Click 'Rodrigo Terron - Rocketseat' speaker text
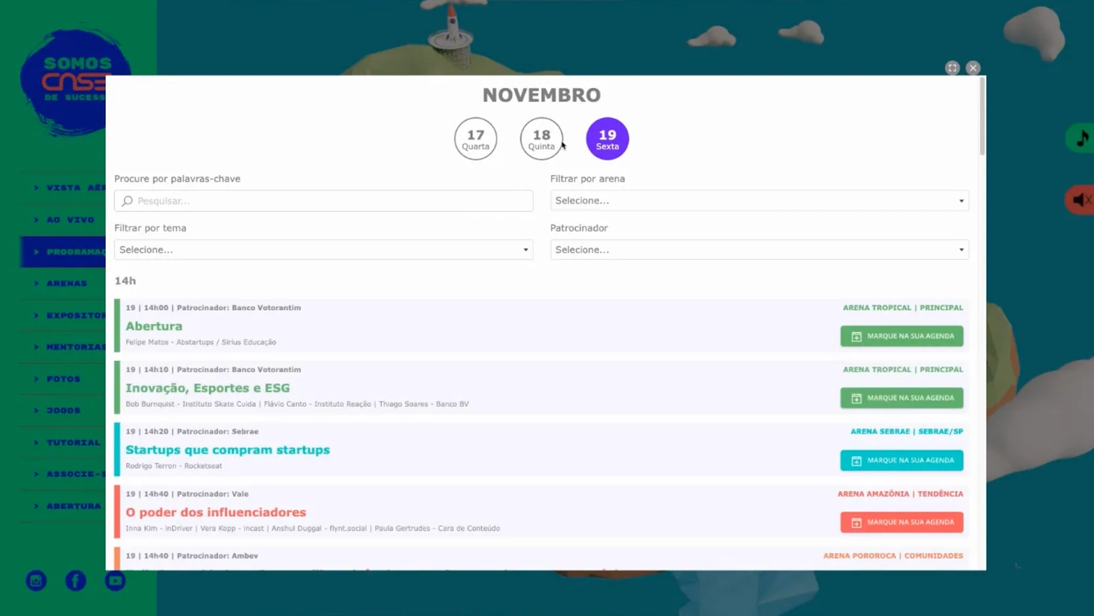 [174, 466]
